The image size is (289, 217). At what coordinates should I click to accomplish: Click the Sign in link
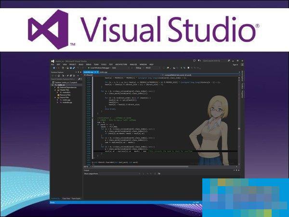[236, 65]
